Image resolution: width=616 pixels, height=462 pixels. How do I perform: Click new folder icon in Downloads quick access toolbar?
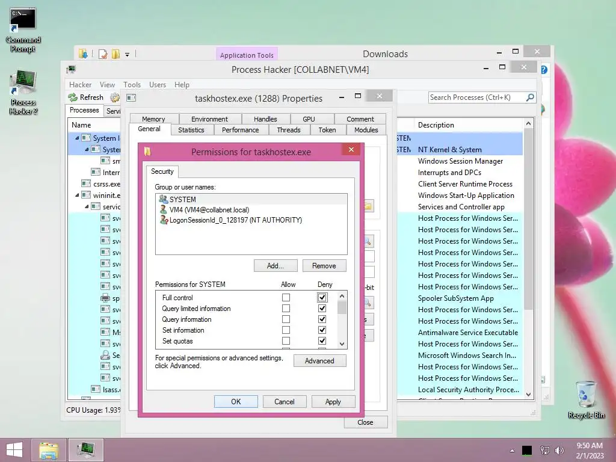pyautogui.click(x=115, y=54)
